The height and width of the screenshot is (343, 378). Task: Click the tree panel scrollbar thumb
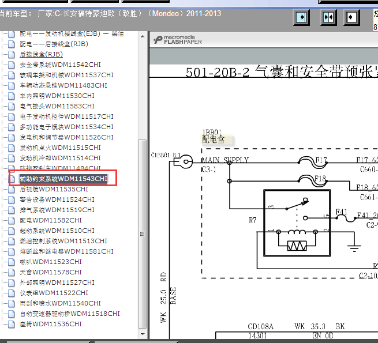[x=143, y=233]
